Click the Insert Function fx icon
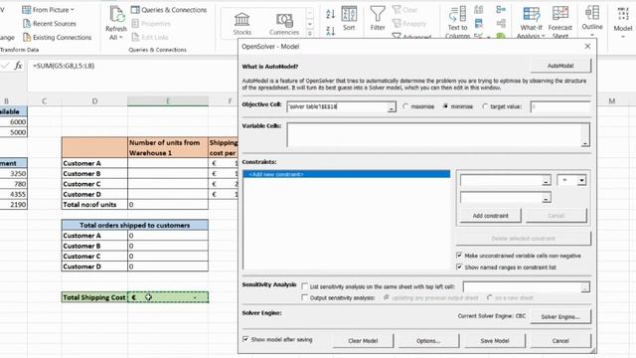Viewport: 636px width, 358px height. (x=18, y=66)
